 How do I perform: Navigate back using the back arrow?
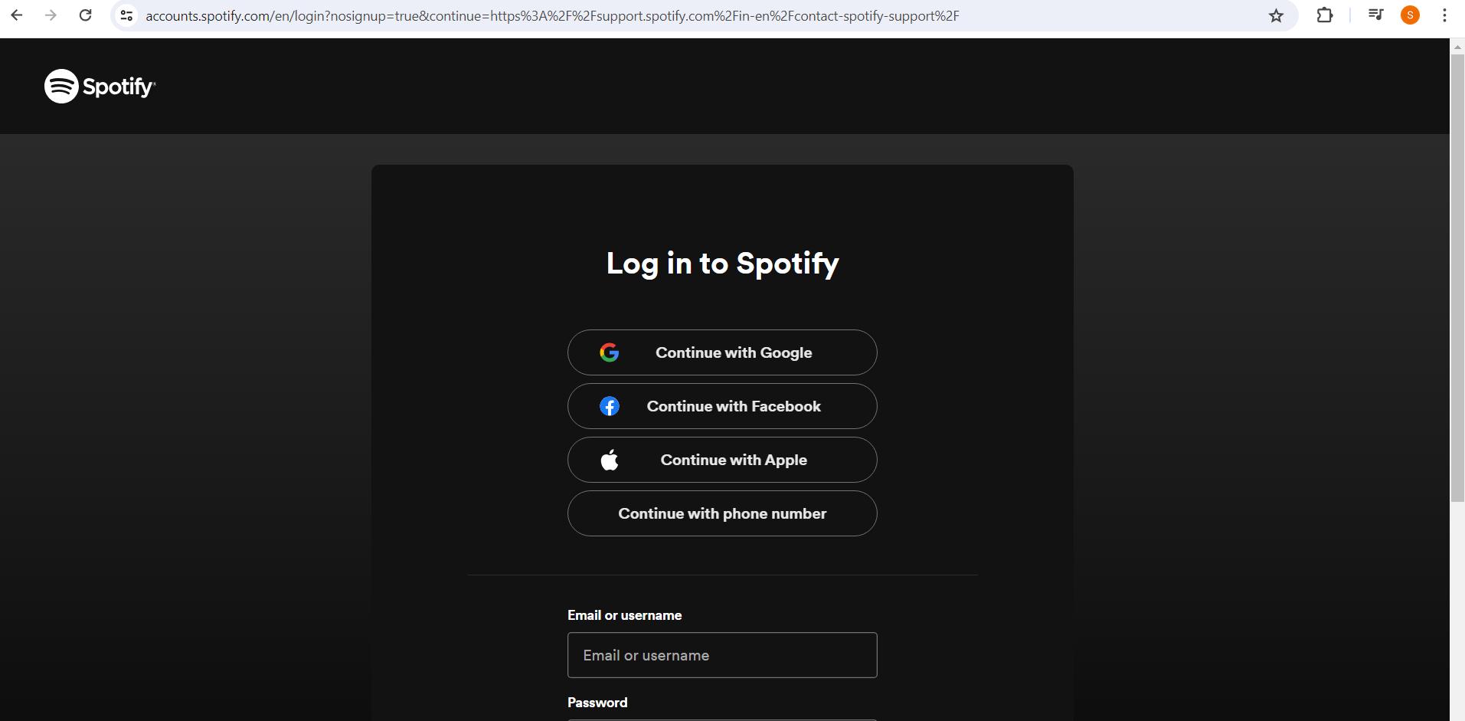[16, 15]
